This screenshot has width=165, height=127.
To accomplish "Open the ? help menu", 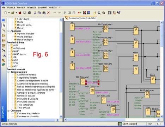I will [59, 7].
